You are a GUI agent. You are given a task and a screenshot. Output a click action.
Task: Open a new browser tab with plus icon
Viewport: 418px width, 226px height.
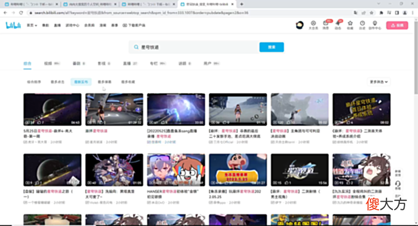tap(241, 4)
